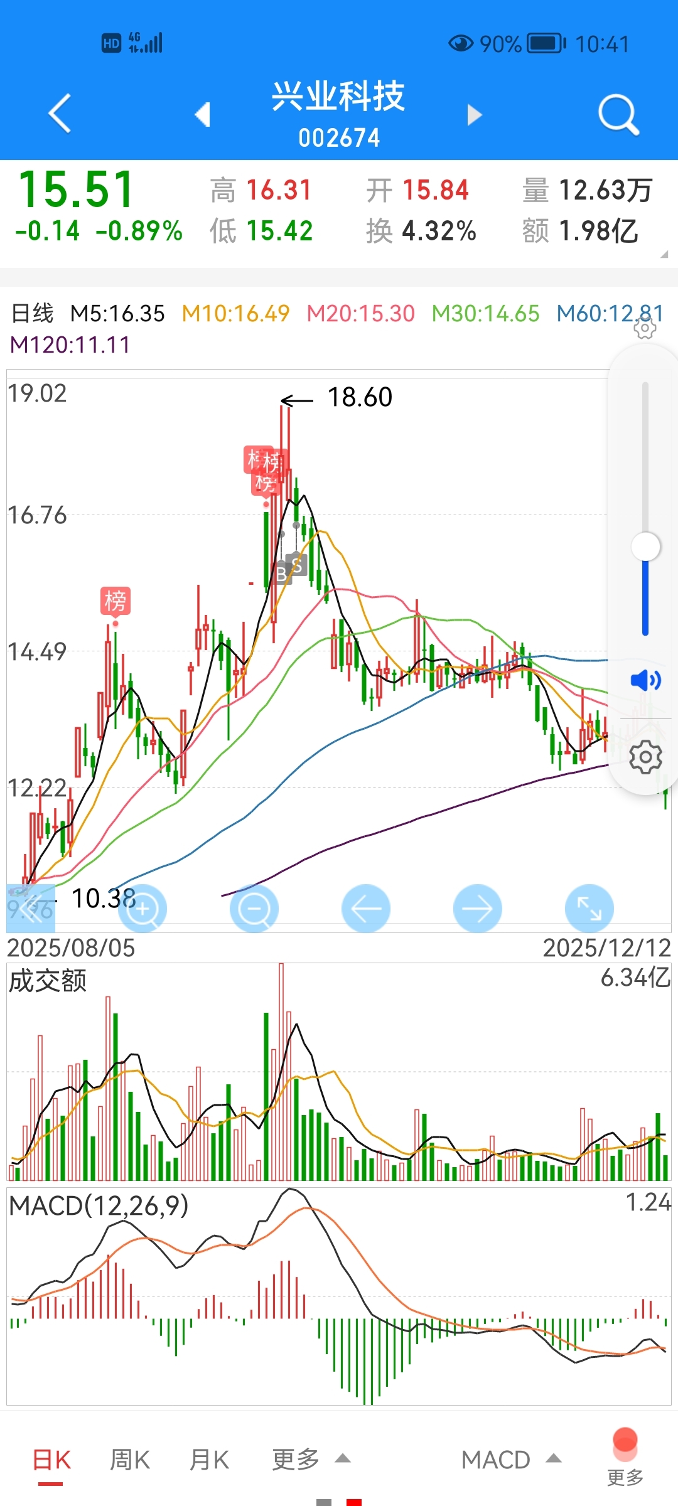Tap the 日线 label
Screen dimensions: 678x1506
pos(33,313)
